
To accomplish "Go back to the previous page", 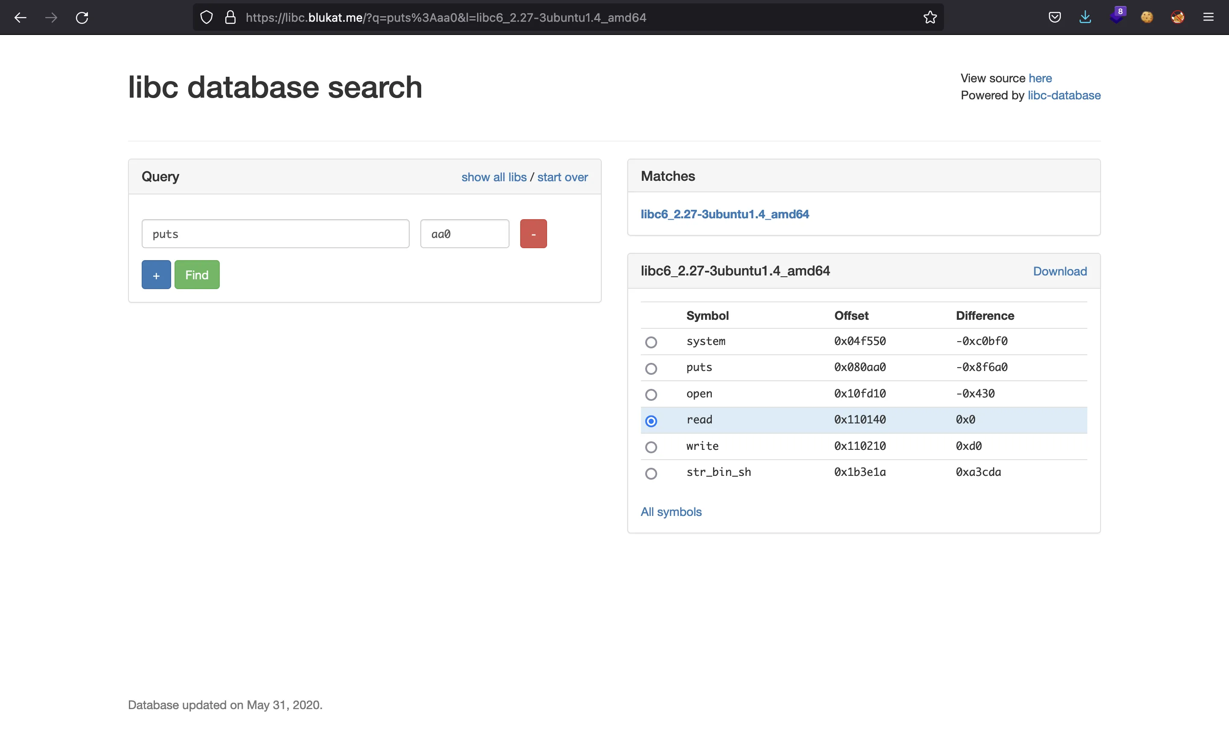I will 20,18.
